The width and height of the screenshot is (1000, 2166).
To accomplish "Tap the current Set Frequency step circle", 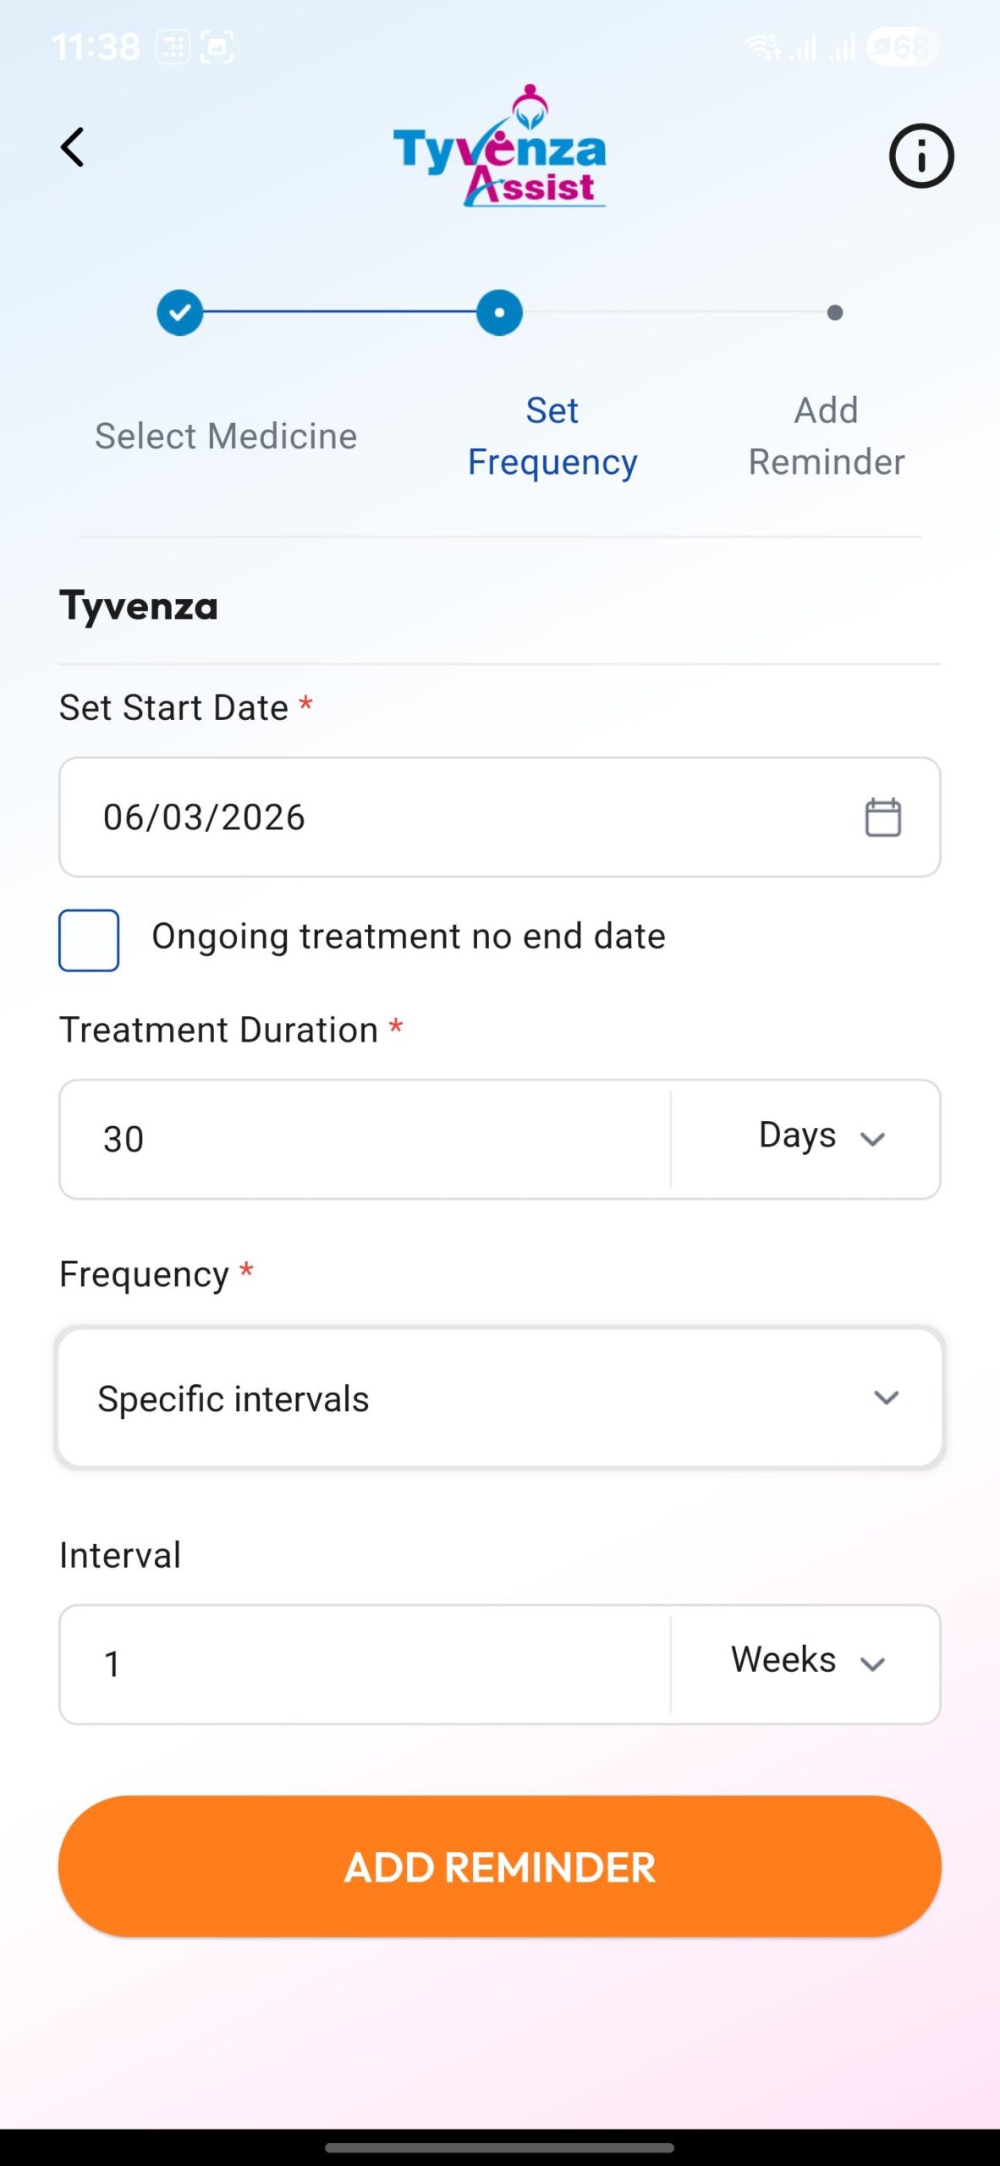I will [499, 312].
